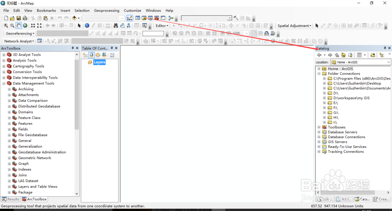Select the Zoom Out tool

(x=12, y=25)
